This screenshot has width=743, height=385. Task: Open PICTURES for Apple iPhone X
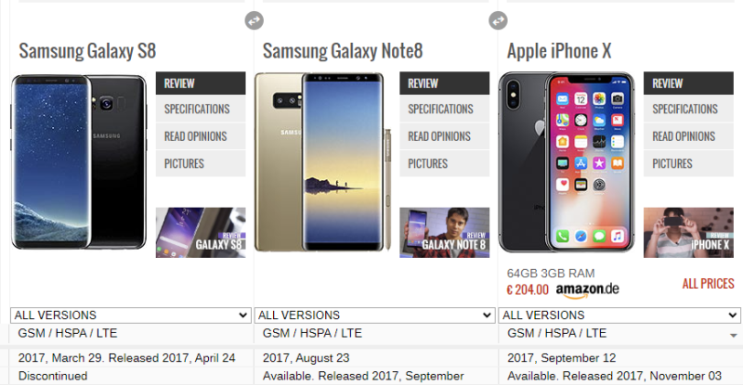tap(688, 164)
